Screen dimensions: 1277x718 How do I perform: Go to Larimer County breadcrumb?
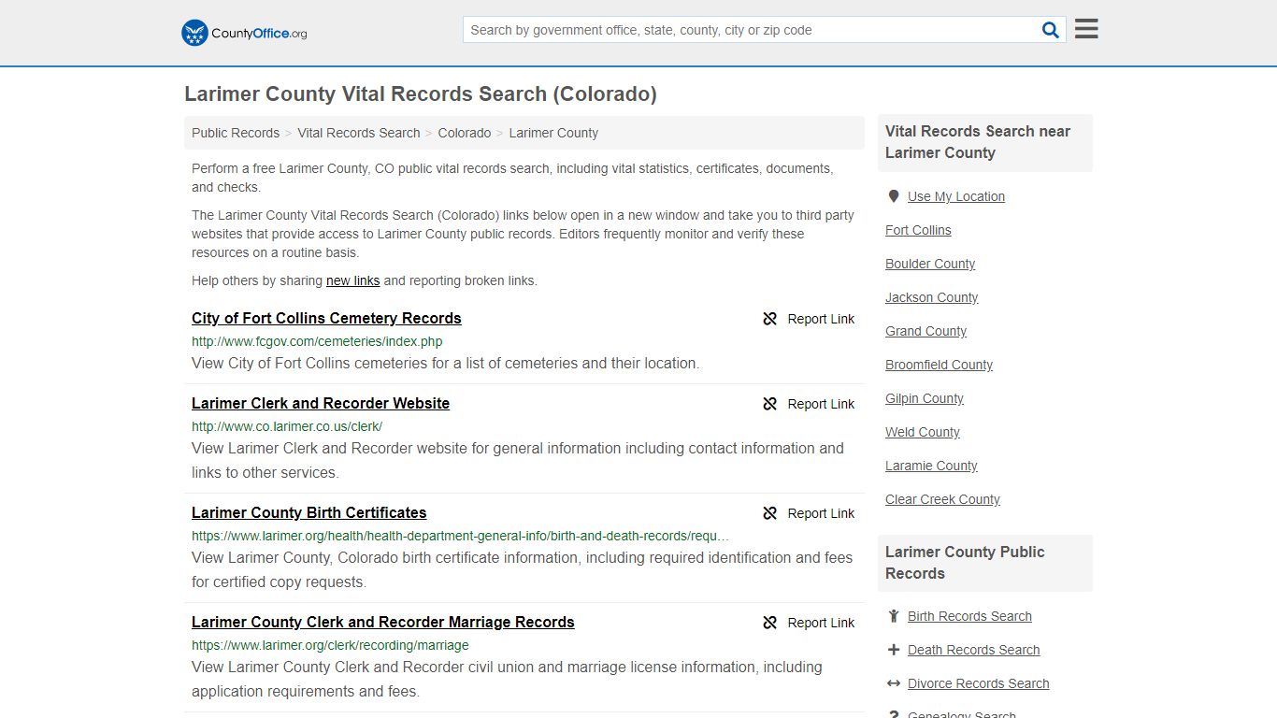coord(553,133)
